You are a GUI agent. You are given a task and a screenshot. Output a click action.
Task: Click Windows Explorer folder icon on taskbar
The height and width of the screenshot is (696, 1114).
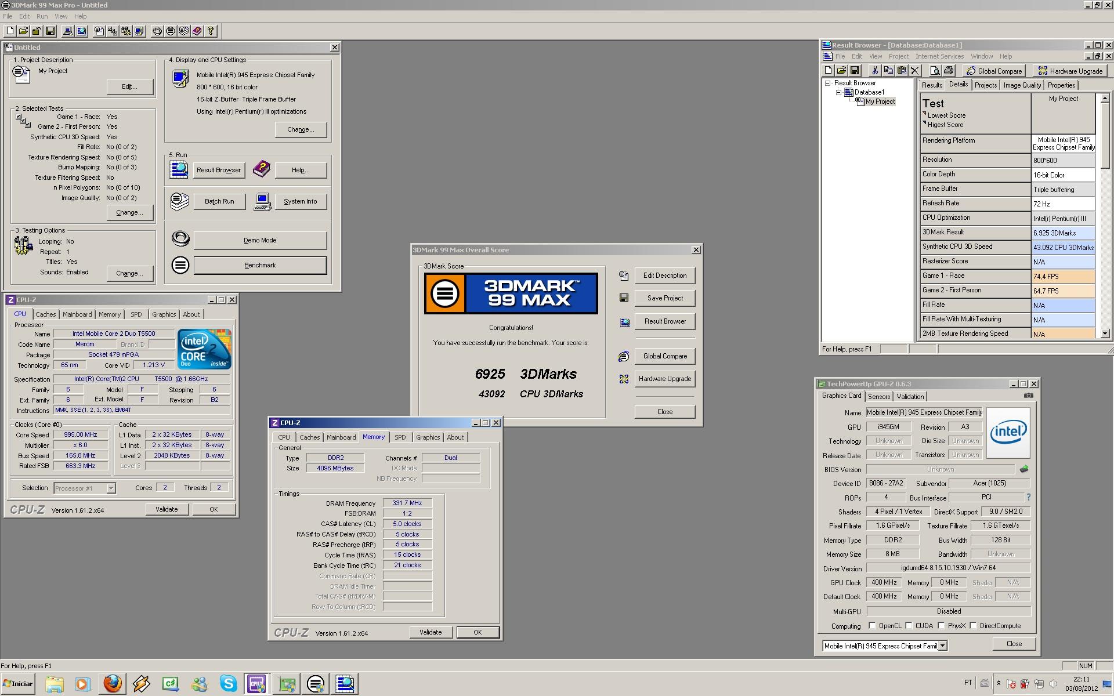(55, 684)
